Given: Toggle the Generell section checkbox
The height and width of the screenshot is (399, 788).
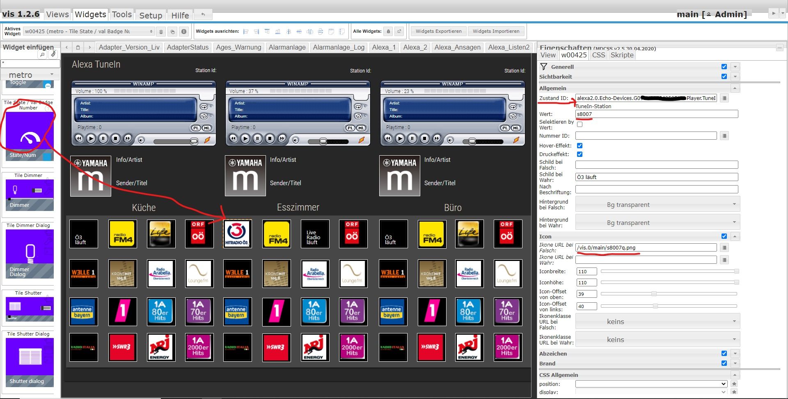Looking at the screenshot, I should [724, 67].
